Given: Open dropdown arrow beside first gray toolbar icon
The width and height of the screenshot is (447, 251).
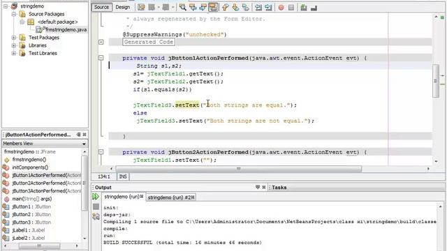Looking at the screenshot, I should [159, 8].
